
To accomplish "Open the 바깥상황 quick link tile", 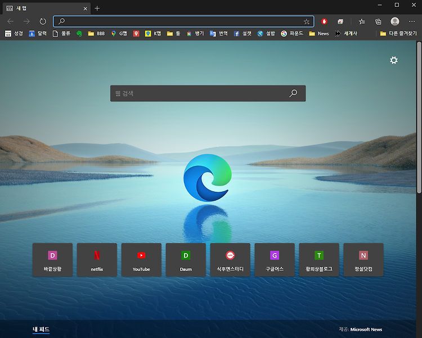I will (52, 260).
